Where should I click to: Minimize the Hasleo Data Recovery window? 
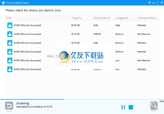click(x=153, y=3)
